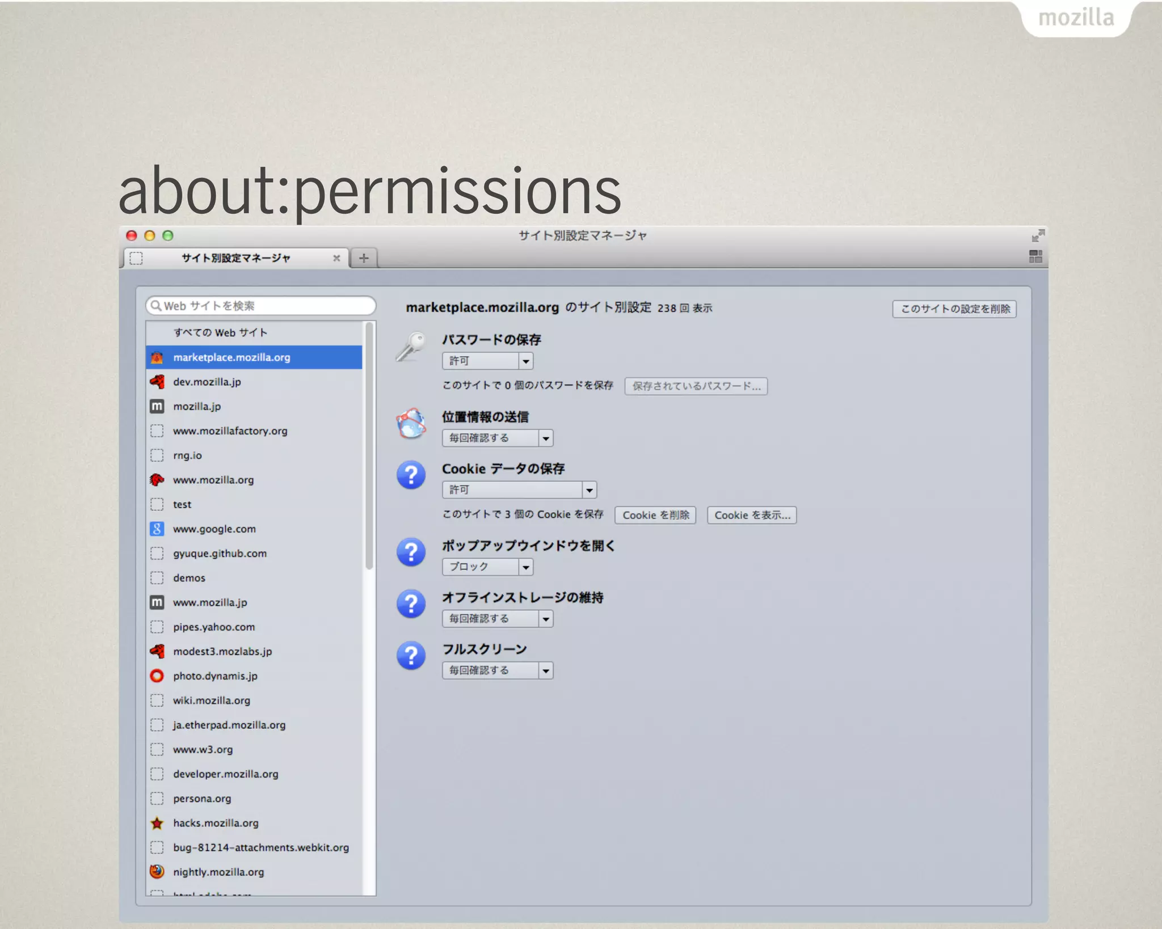1162x929 pixels.
Task: Select marketplace.mozilla.org in site list
Action: click(254, 357)
